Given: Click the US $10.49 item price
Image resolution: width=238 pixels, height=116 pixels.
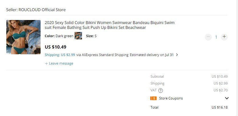Looking at the screenshot, I should 55,47.
